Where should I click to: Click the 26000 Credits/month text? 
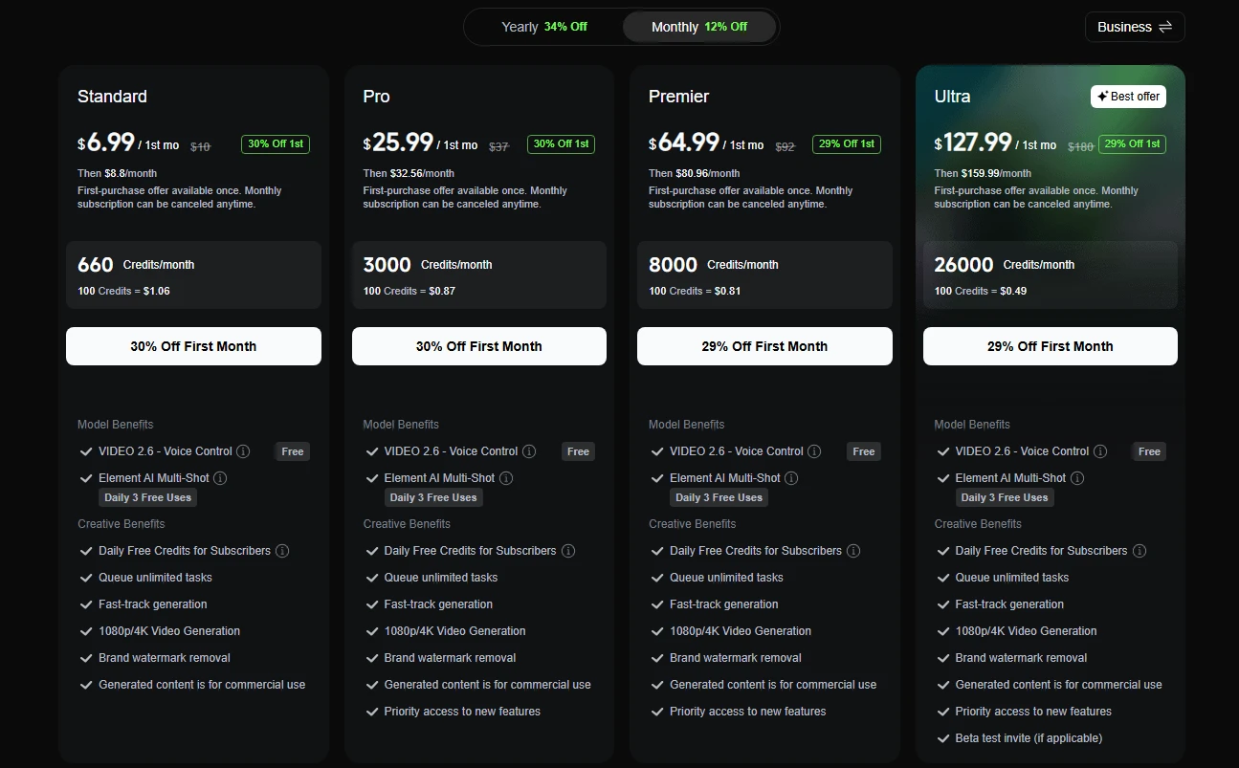[x=1005, y=265]
